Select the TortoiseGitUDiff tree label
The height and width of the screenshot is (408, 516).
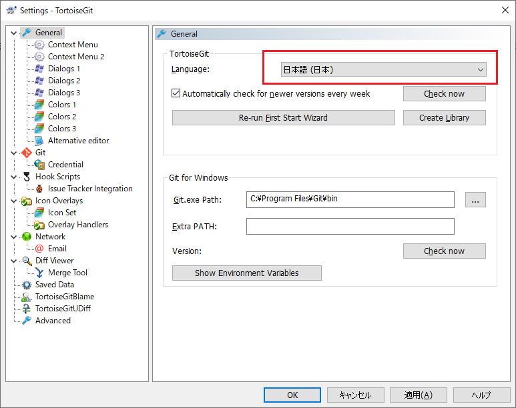point(63,309)
